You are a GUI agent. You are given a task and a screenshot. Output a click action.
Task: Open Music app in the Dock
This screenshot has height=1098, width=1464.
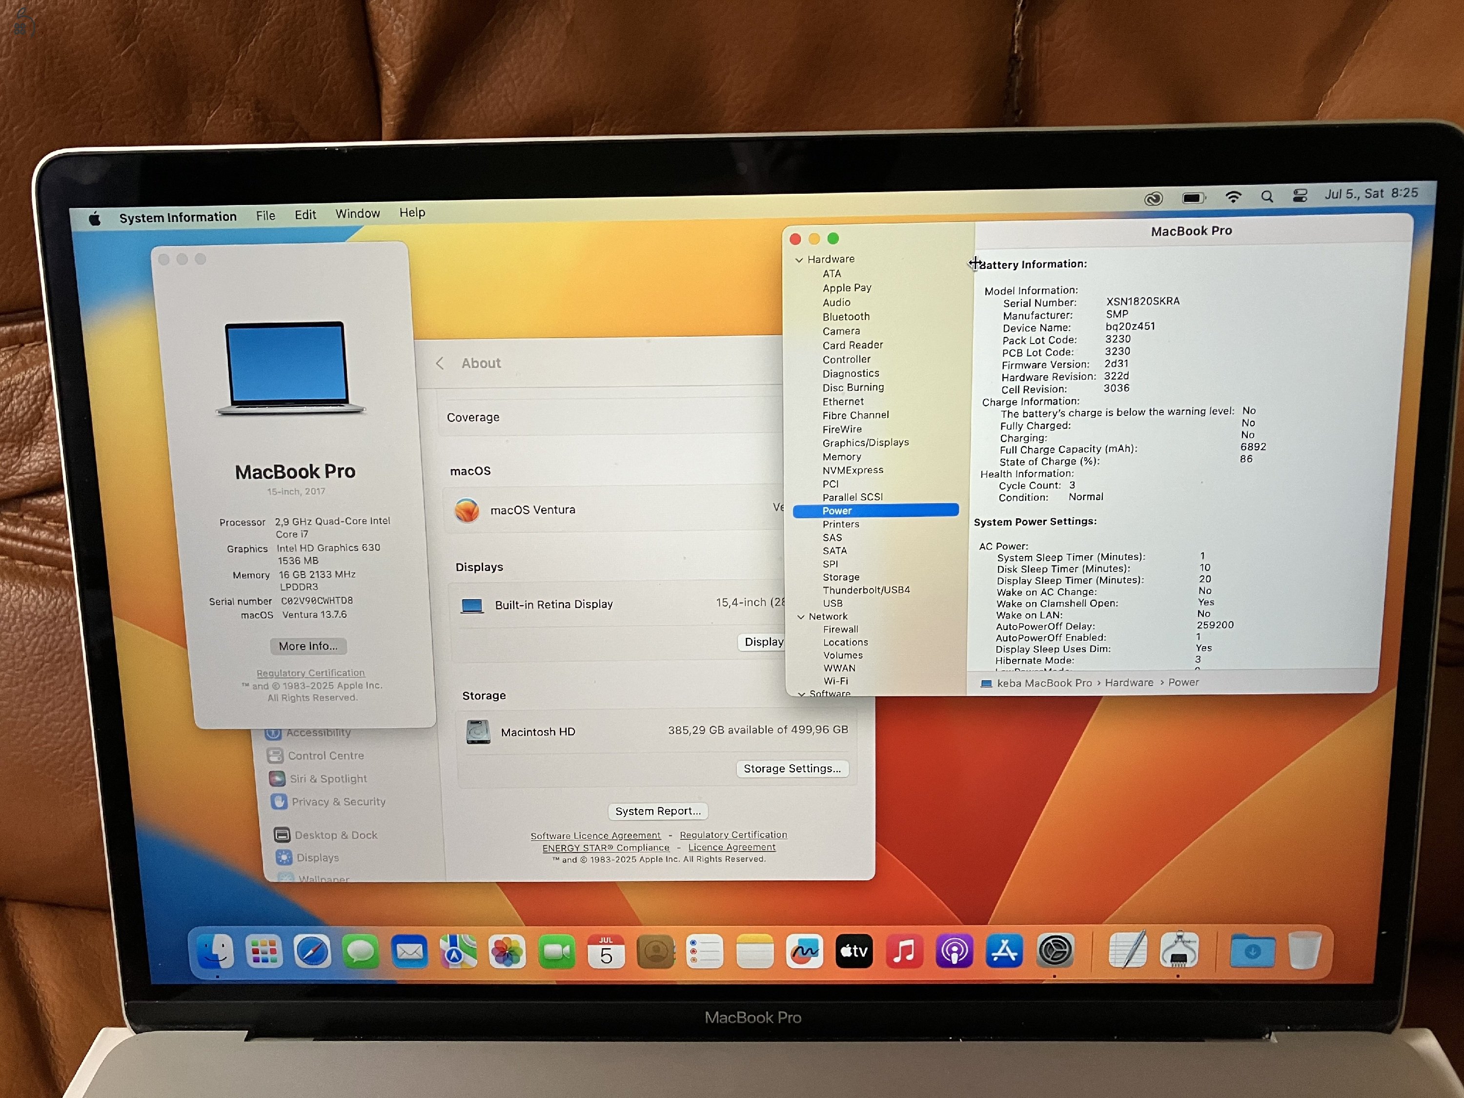click(904, 952)
